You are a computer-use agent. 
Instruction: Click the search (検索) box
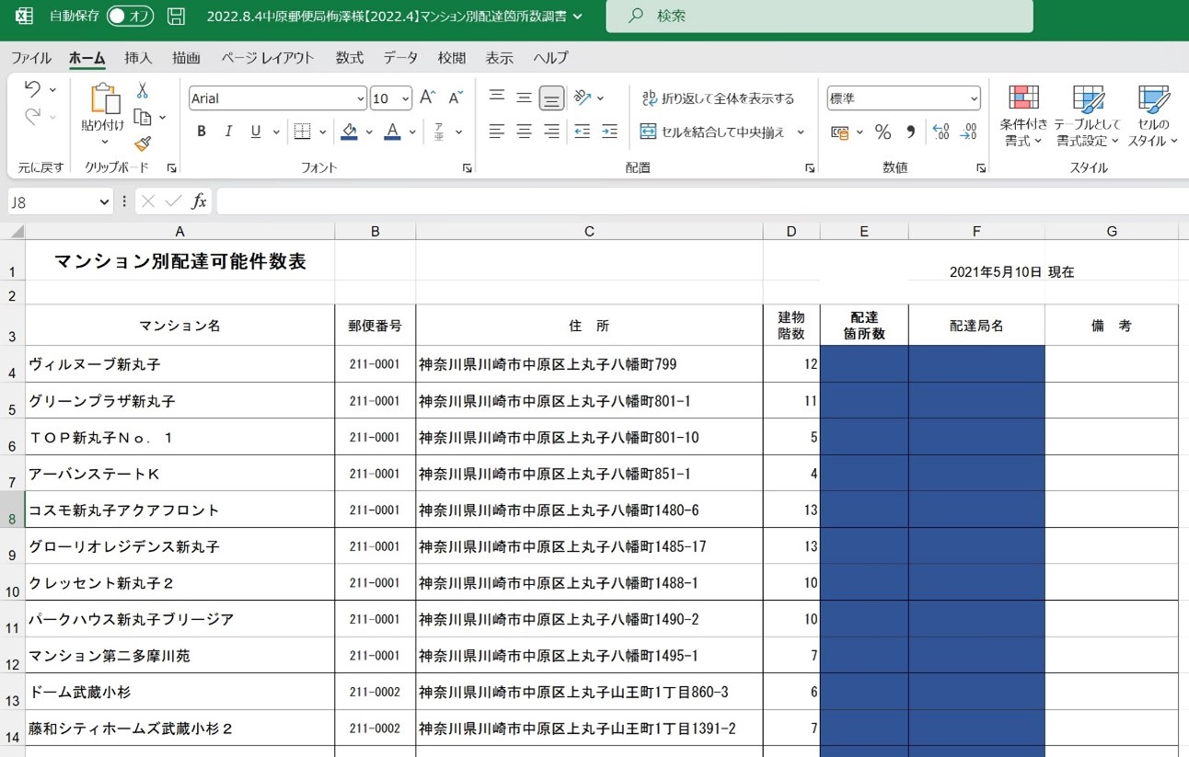pos(819,16)
